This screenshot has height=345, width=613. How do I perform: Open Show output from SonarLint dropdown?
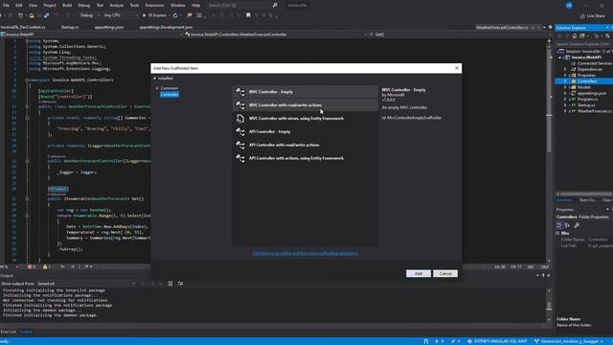(86, 284)
